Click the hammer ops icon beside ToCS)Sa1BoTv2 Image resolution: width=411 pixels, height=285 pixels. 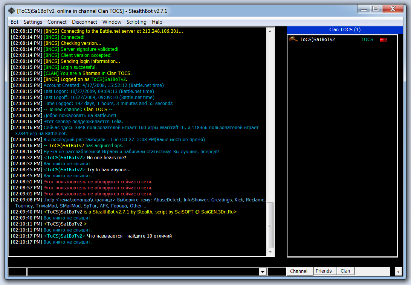click(293, 39)
